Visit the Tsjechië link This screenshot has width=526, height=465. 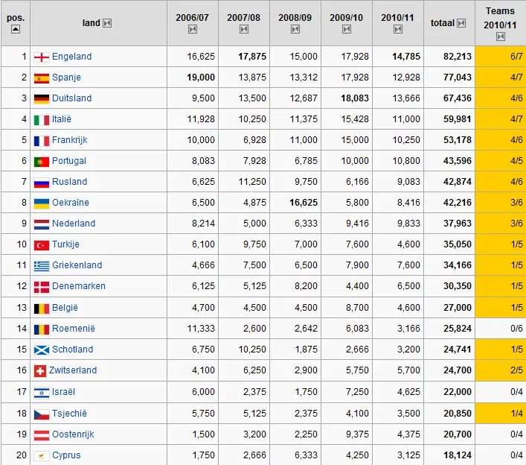69,413
